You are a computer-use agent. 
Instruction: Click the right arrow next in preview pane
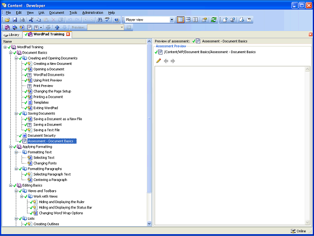pos(173,61)
